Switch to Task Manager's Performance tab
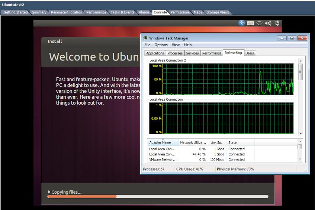Viewport: 315px width, 210px height. [x=212, y=53]
